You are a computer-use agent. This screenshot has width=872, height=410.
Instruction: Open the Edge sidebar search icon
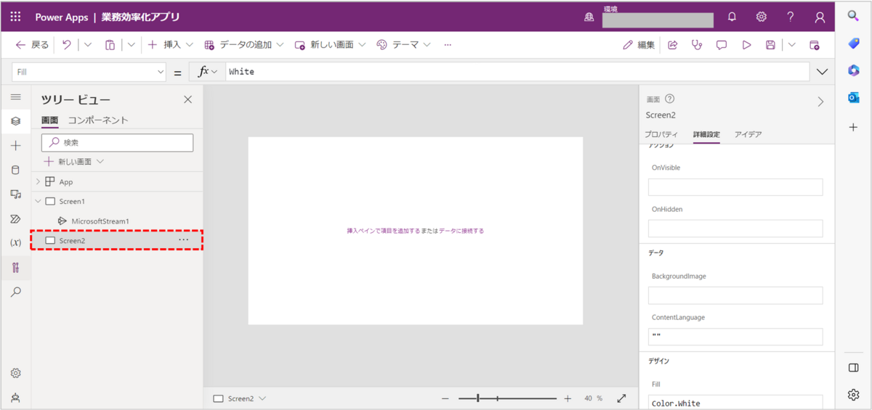pos(854,16)
